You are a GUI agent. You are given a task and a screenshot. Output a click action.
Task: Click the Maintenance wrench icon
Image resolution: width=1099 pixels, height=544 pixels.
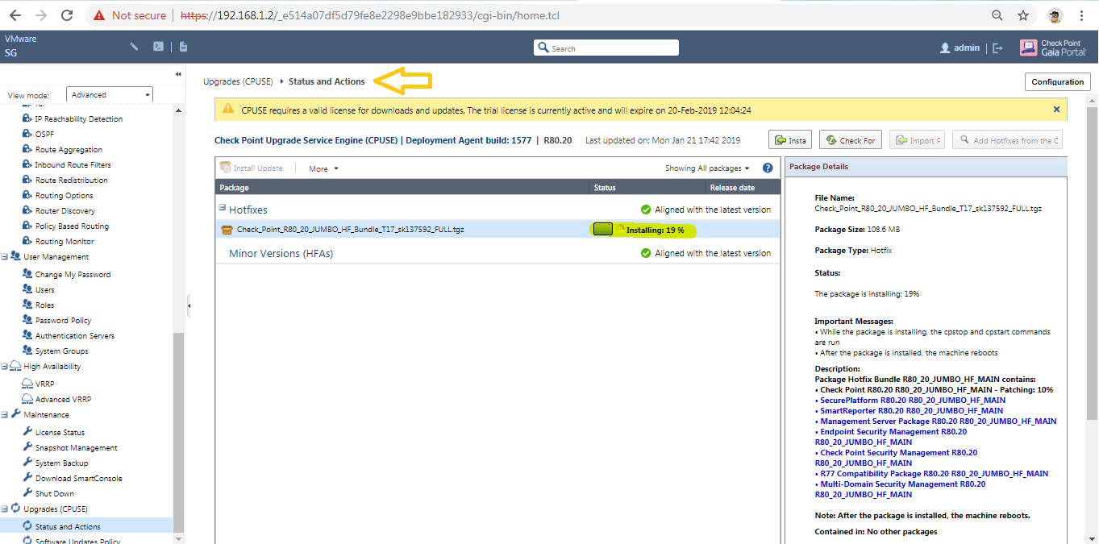(15, 414)
